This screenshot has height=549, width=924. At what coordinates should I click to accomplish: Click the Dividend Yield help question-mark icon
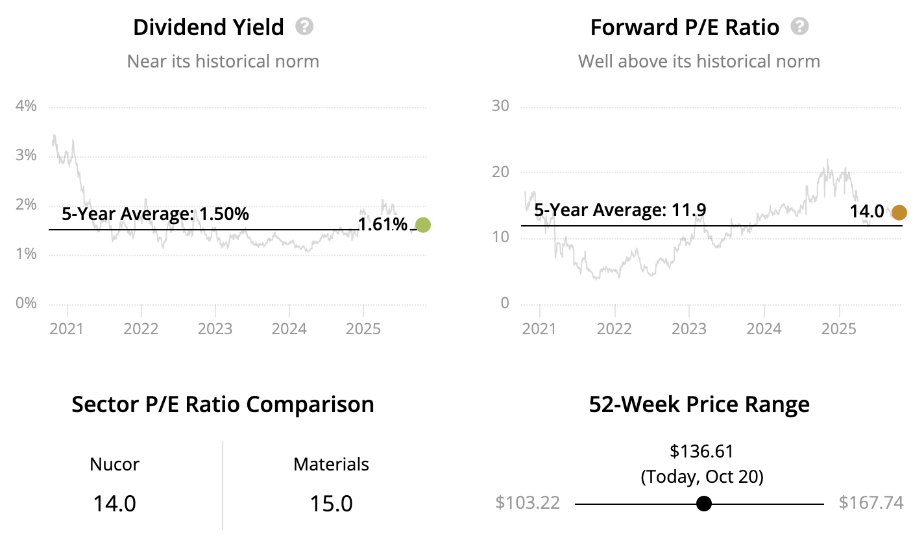coord(304,27)
